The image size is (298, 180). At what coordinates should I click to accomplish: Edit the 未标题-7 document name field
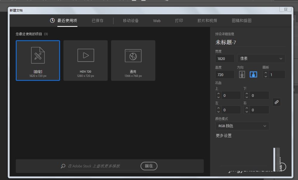click(x=229, y=42)
